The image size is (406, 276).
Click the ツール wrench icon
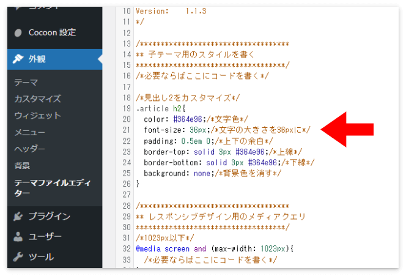pyautogui.click(x=18, y=257)
